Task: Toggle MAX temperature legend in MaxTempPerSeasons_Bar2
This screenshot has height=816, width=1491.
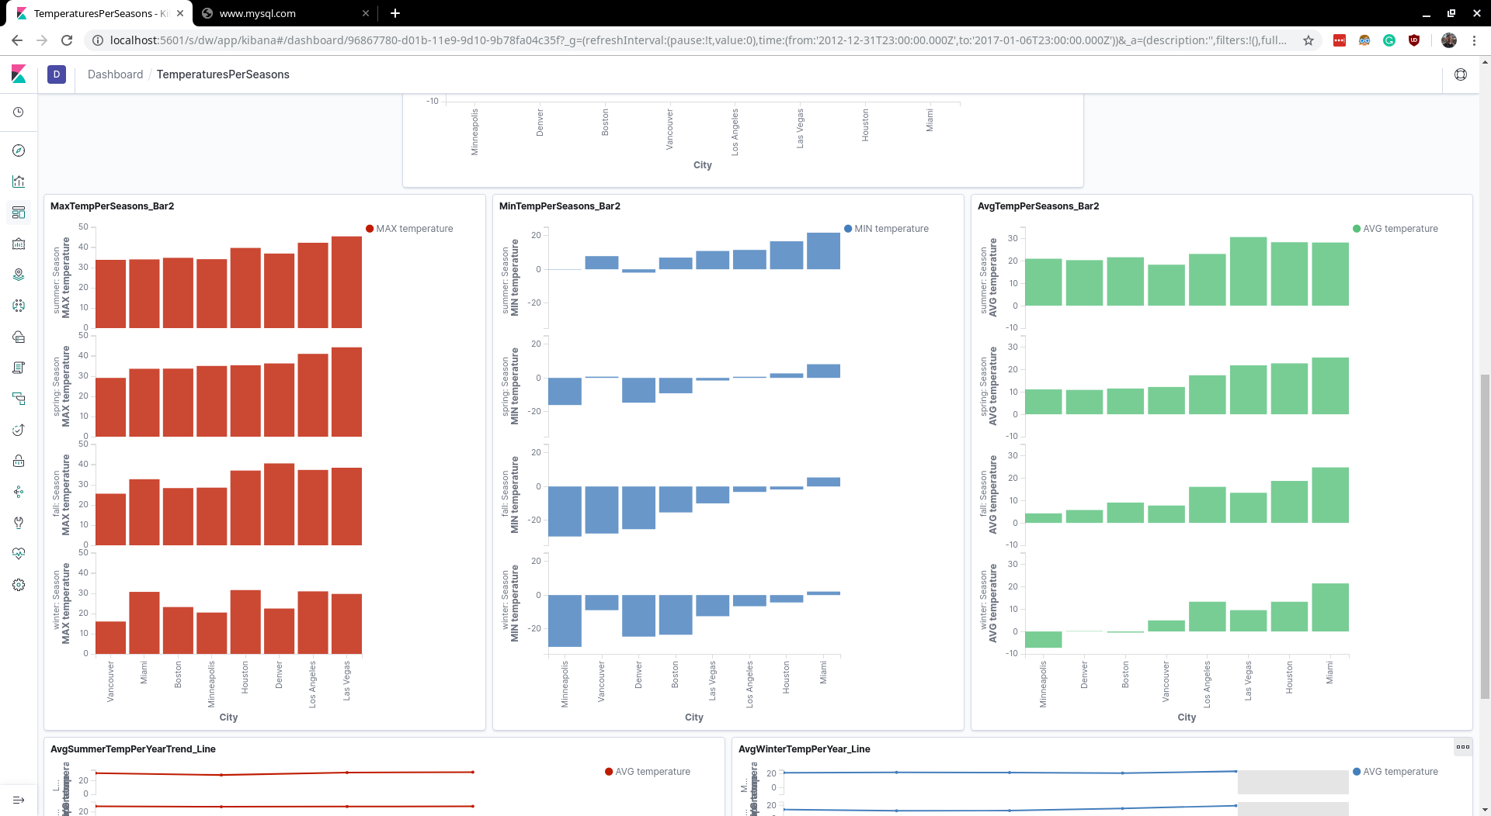Action: coord(409,229)
